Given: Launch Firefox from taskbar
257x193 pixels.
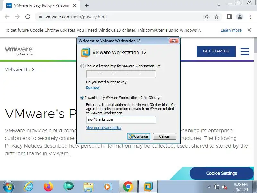Looking at the screenshot, I should point(49,187).
